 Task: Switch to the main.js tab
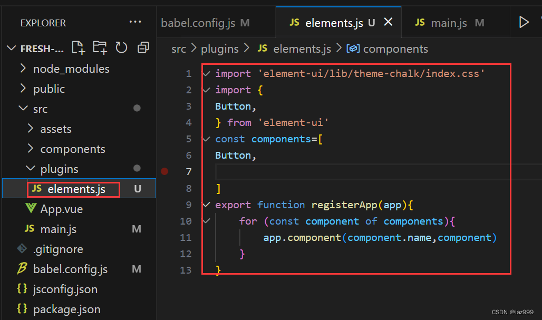[449, 22]
